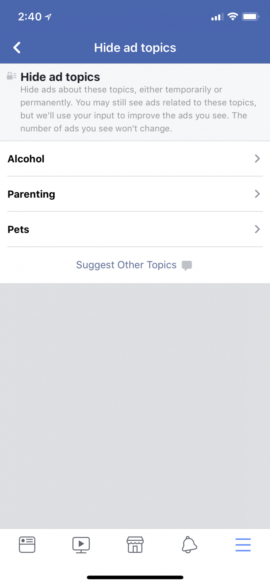Expand the Alcohol chevron arrow
Viewport: 270px width, 585px height.
tap(257, 159)
